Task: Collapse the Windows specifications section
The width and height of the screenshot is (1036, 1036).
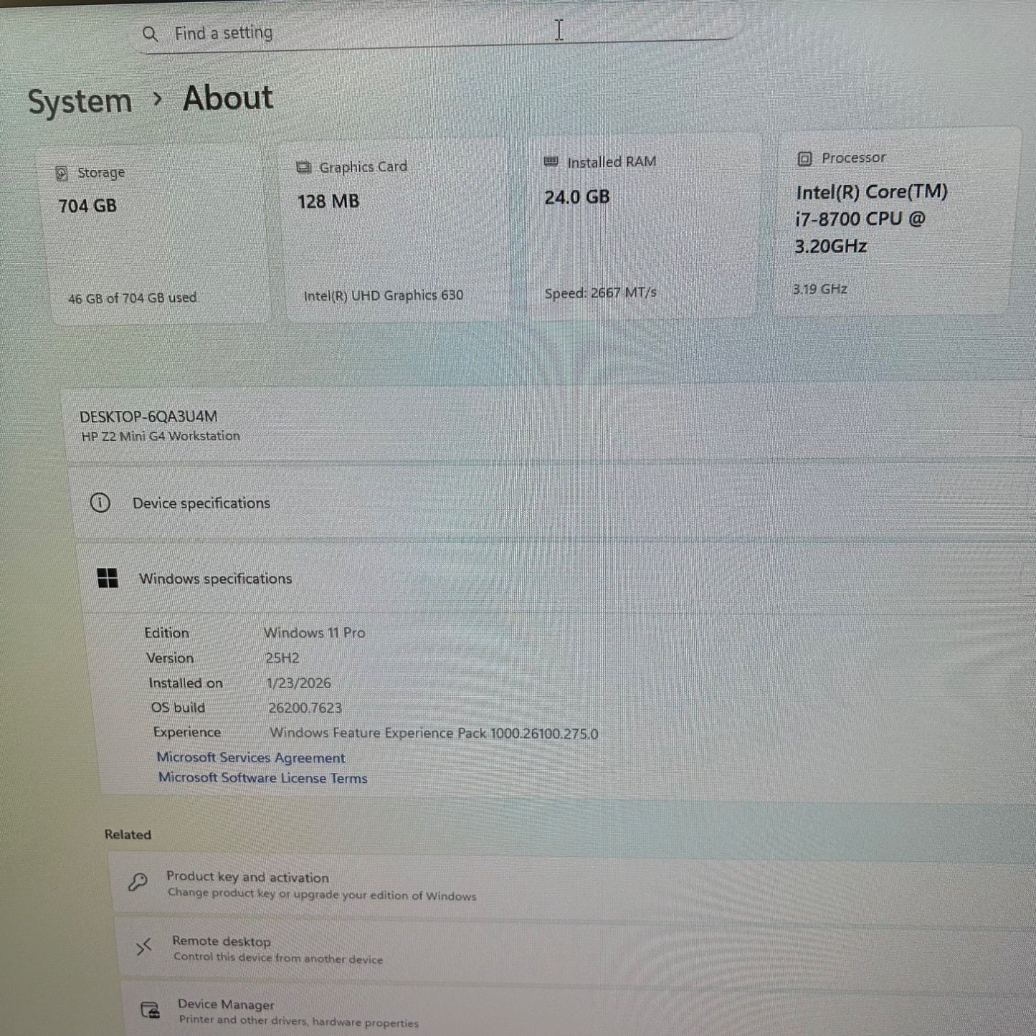Action: click(215, 579)
